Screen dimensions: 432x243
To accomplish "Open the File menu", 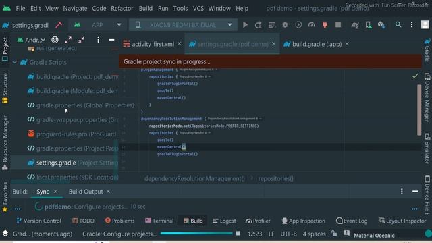I will pos(20,9).
